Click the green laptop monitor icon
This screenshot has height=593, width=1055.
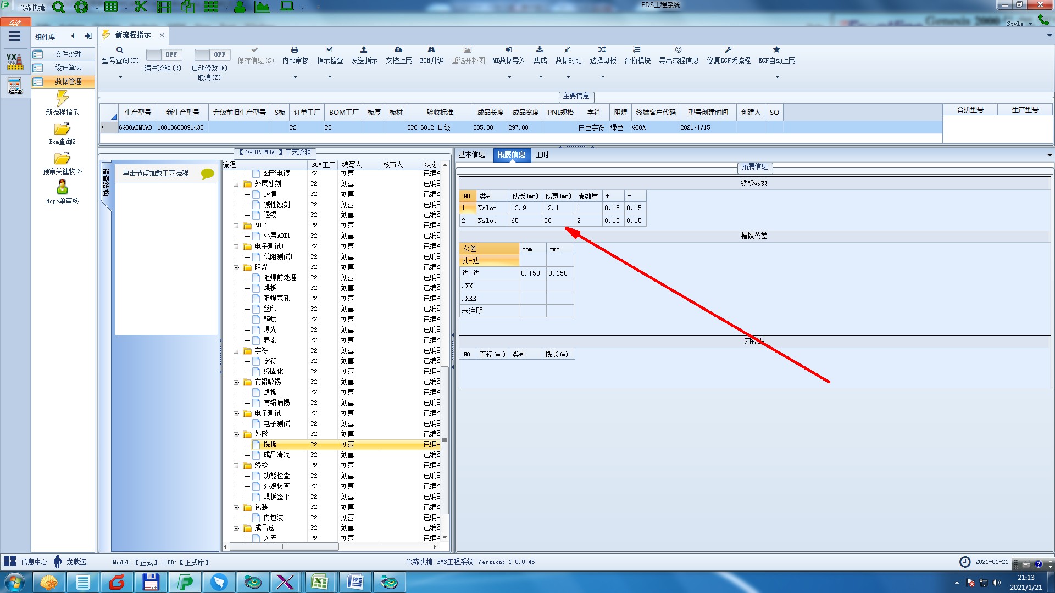[x=287, y=7]
